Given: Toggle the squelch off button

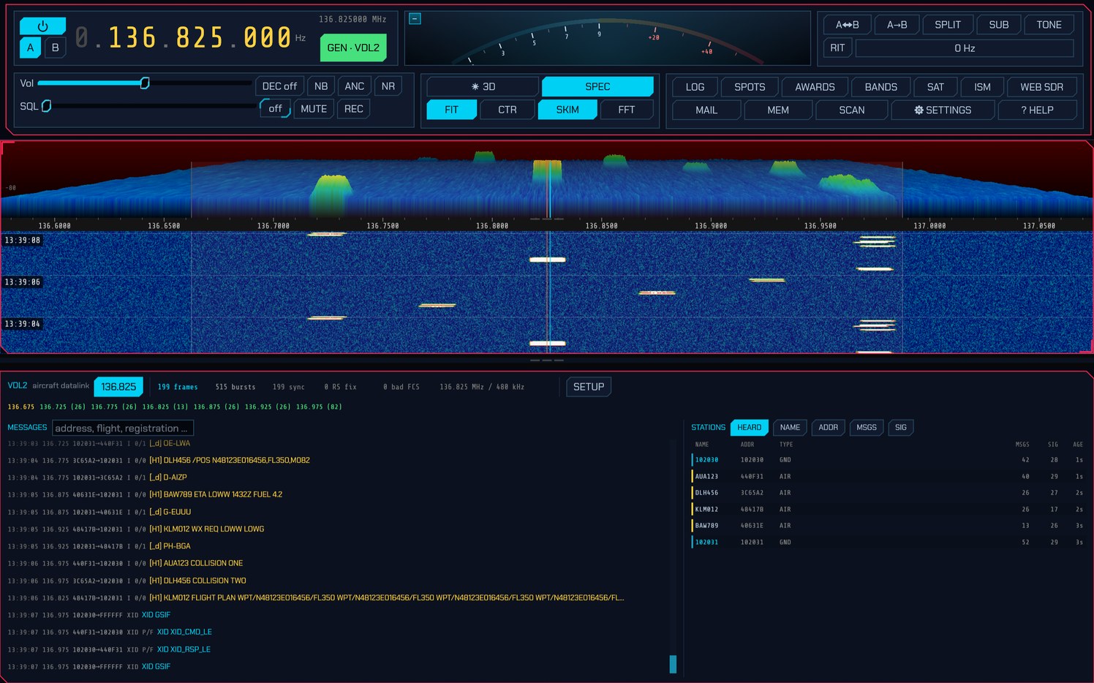Looking at the screenshot, I should click(x=275, y=108).
